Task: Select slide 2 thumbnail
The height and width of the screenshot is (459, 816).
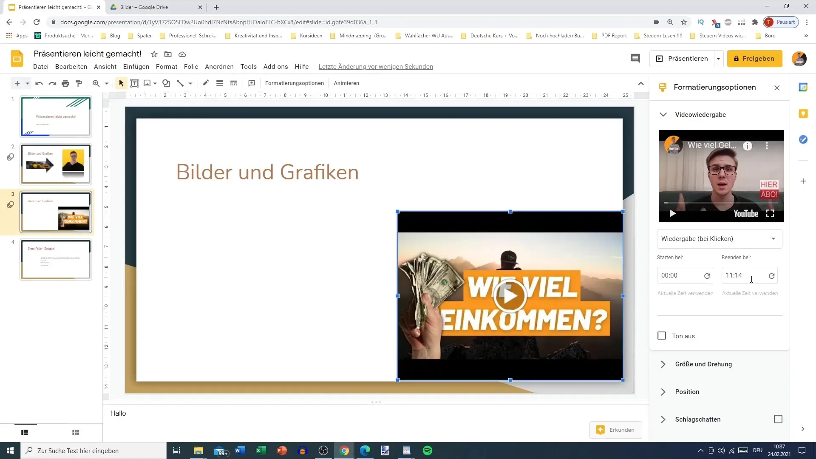Action: pyautogui.click(x=56, y=164)
